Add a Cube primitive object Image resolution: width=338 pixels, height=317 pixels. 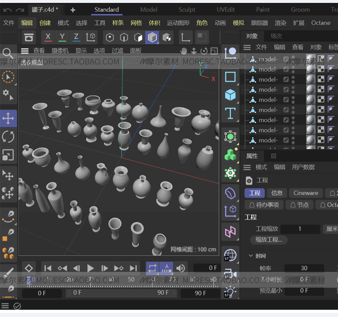(230, 95)
